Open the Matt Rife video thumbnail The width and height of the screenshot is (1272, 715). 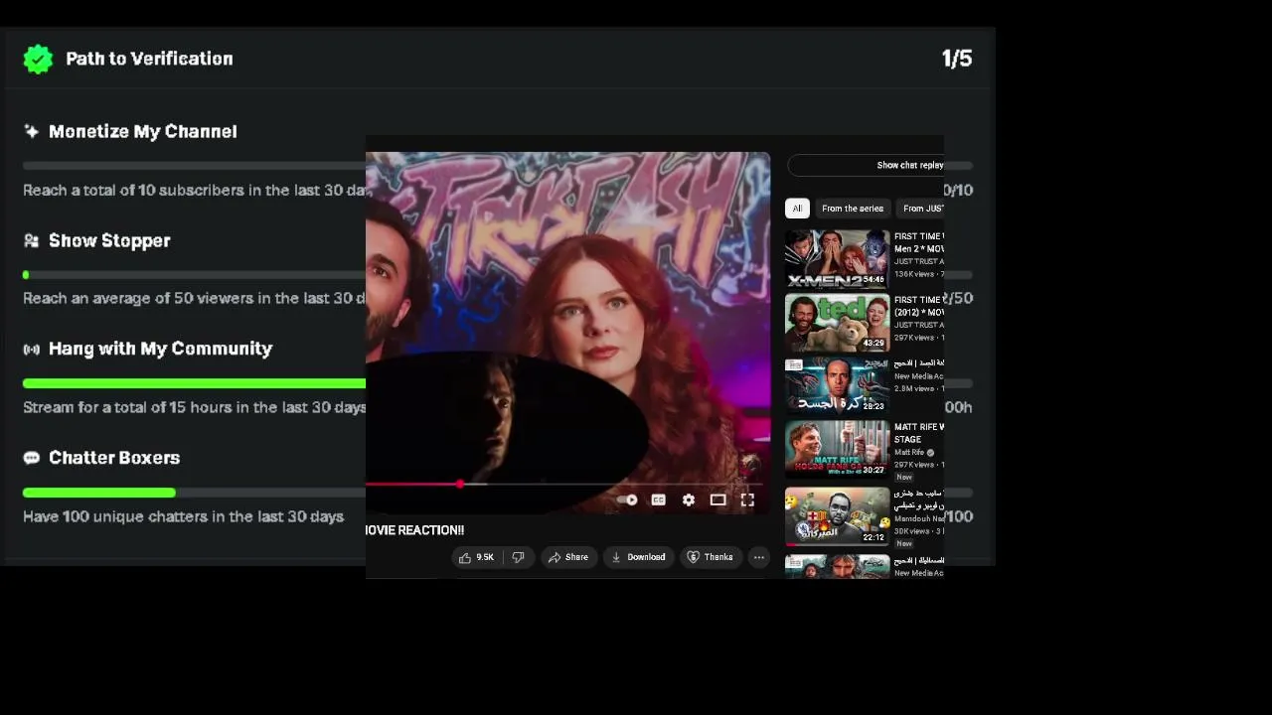pos(837,449)
